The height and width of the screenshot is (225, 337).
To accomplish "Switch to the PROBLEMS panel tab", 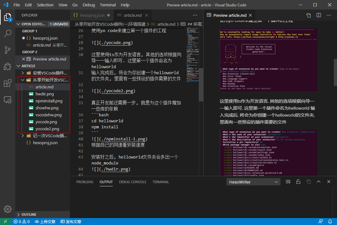I will click(85, 182).
